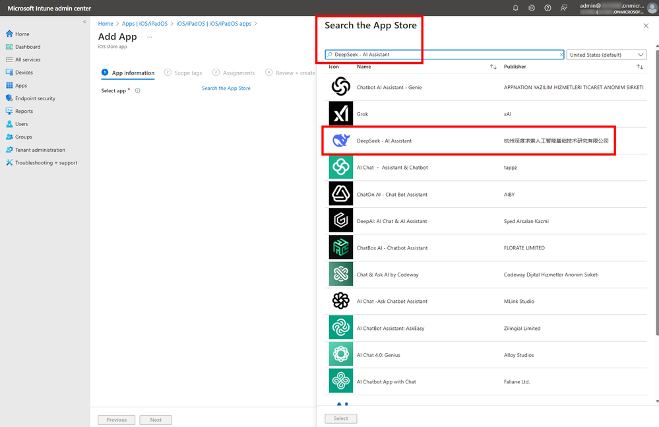Click the Previous button
Viewport: 659px width, 427px height.
pyautogui.click(x=116, y=420)
